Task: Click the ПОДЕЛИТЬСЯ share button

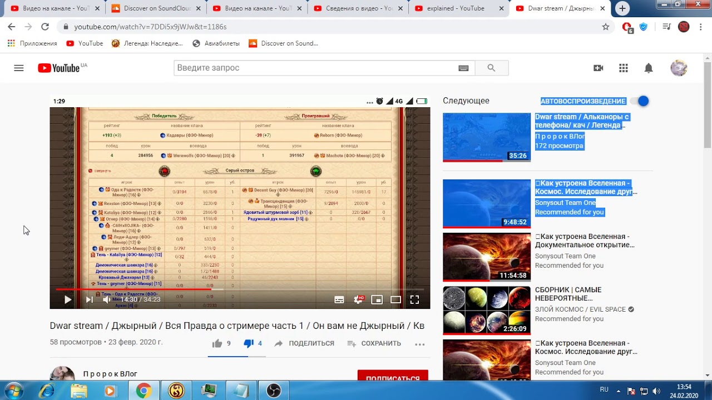Action: (304, 343)
